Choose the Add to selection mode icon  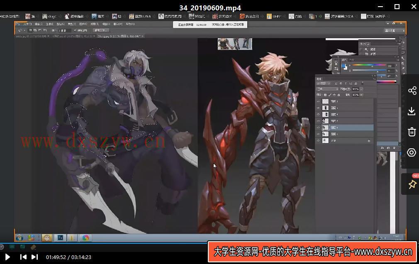pos(35,30)
